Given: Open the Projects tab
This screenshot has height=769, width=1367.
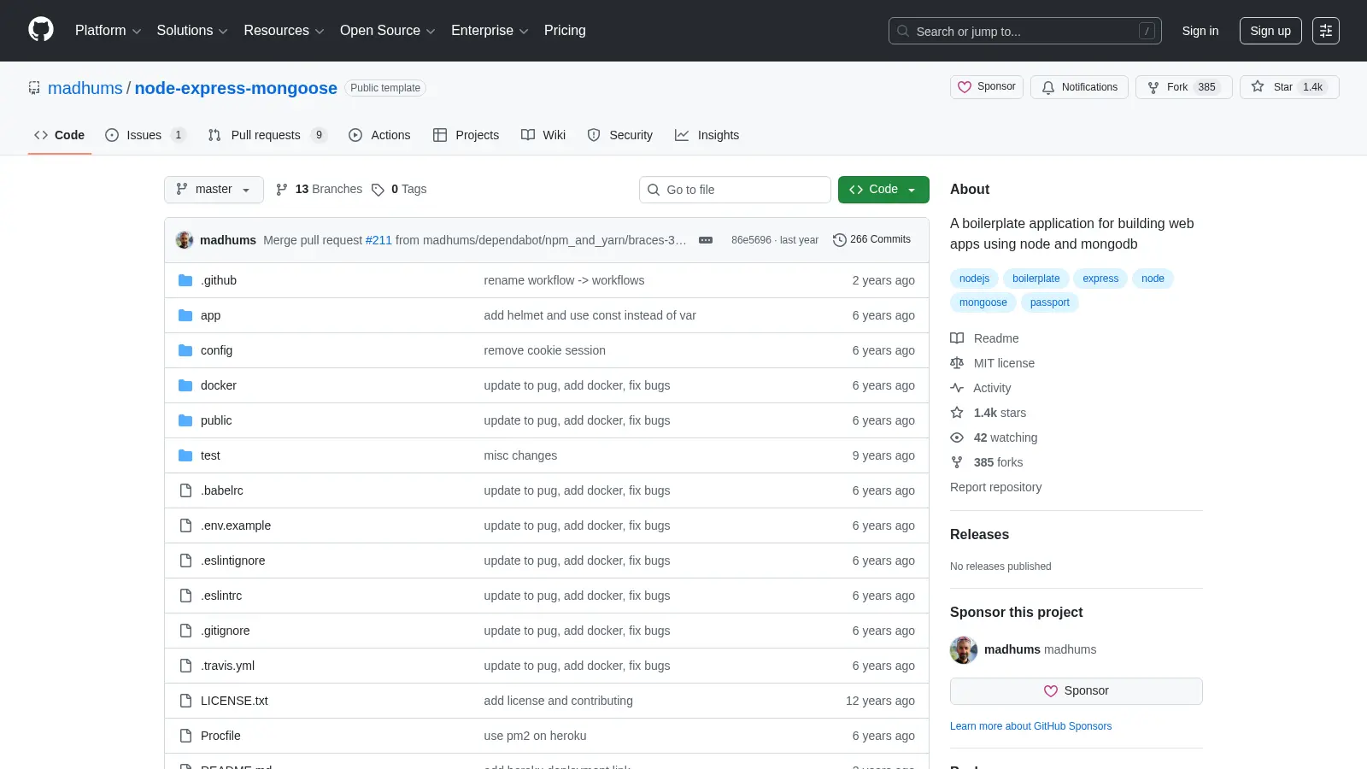Looking at the screenshot, I should pos(466,135).
